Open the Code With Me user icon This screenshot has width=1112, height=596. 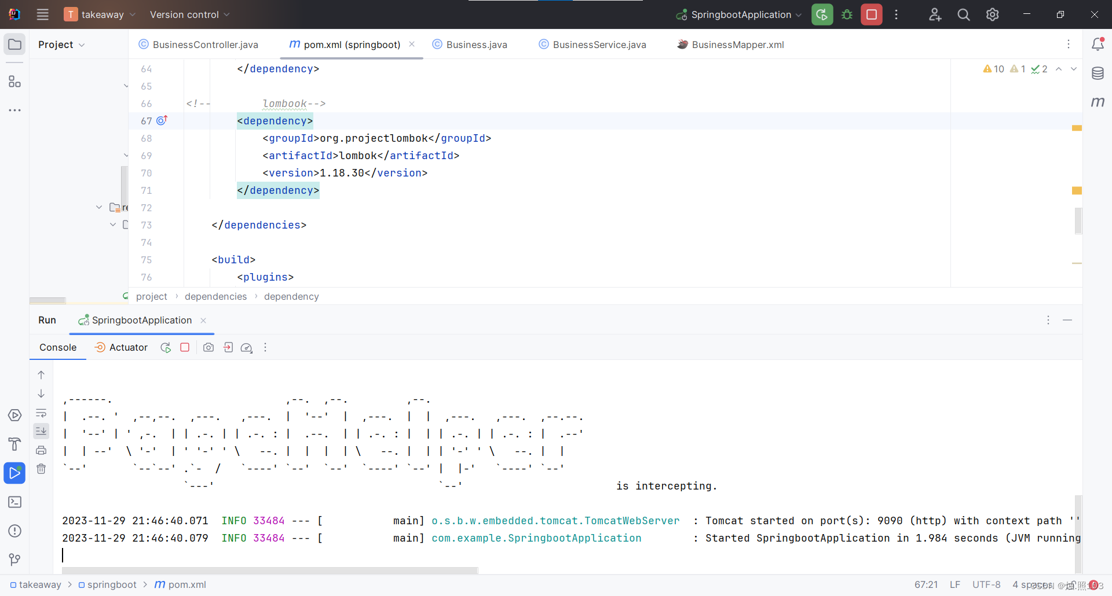pyautogui.click(x=935, y=14)
